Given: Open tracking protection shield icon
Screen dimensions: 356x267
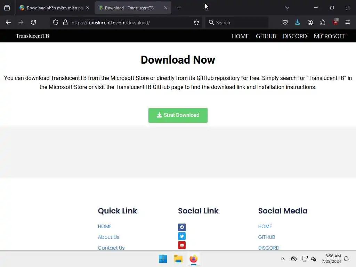Looking at the screenshot, I should click(56, 22).
